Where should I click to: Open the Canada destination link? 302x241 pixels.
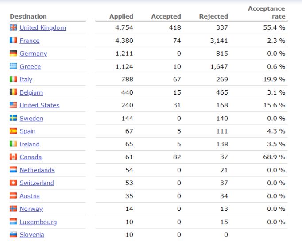click(x=31, y=157)
